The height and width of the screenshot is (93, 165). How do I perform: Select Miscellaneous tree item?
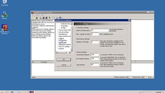click(63, 34)
